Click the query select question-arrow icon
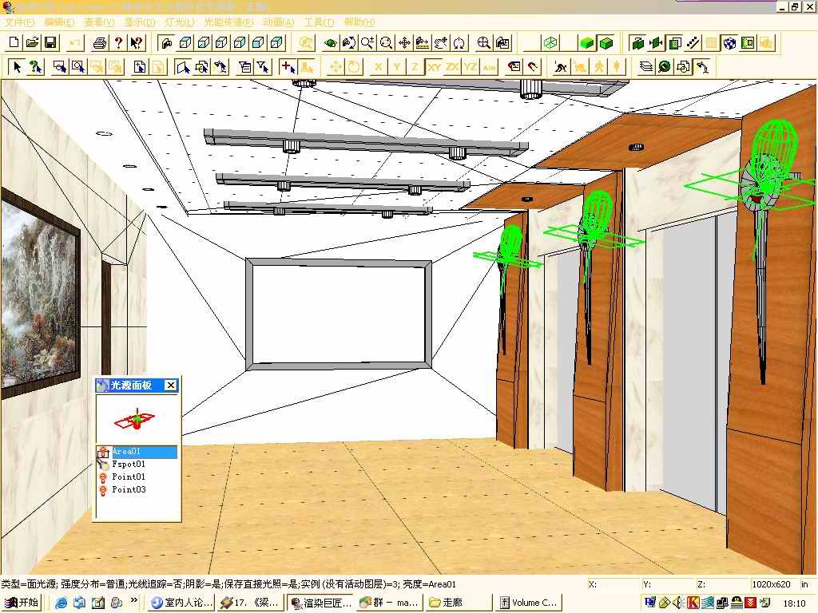 [x=35, y=67]
